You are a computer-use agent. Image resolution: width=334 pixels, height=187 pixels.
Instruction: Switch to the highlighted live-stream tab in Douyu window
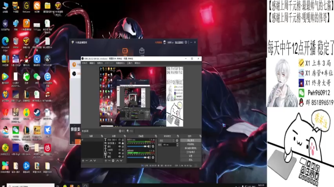(x=125, y=52)
